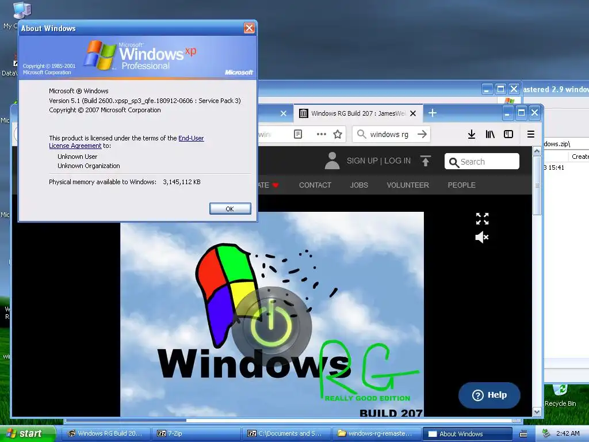This screenshot has width=589, height=442.
Task: Switch to 7-Zip taskbar item
Action: pyautogui.click(x=196, y=434)
